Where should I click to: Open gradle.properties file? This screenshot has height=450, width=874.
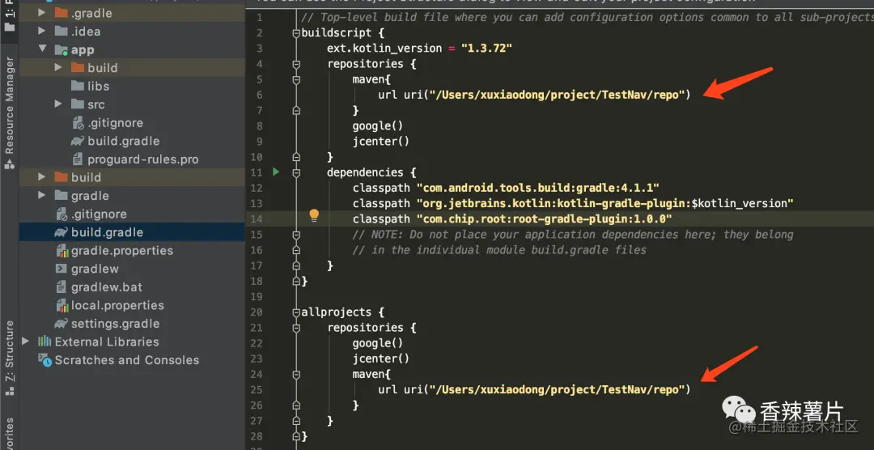122,250
